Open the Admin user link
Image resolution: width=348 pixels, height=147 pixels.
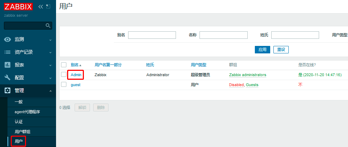(x=76, y=75)
